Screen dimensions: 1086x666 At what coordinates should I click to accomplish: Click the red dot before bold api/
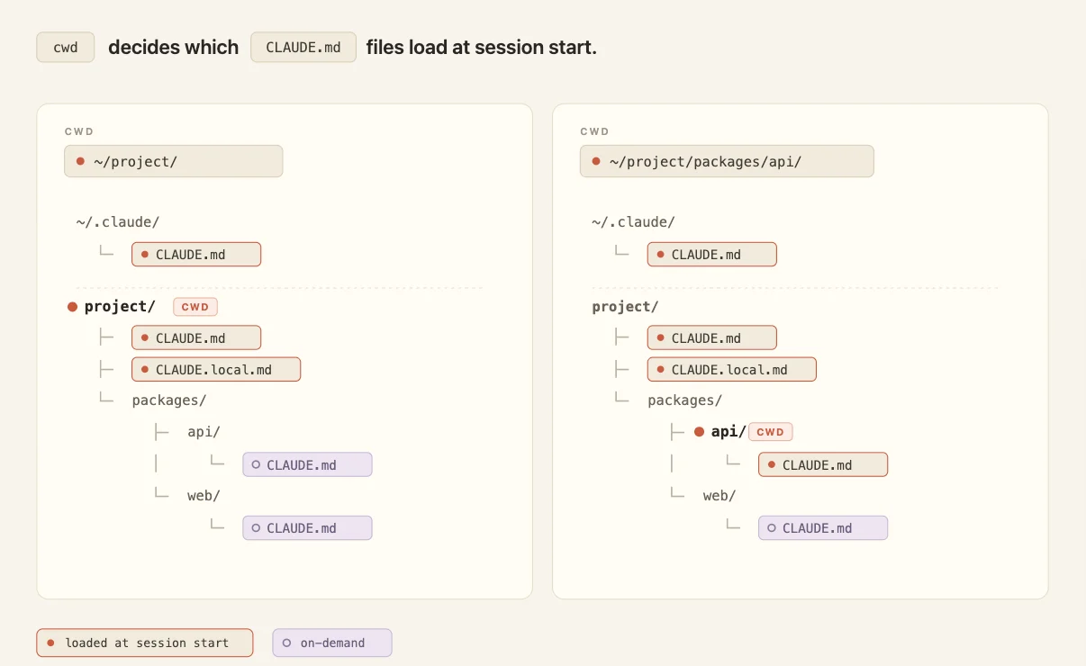700,432
